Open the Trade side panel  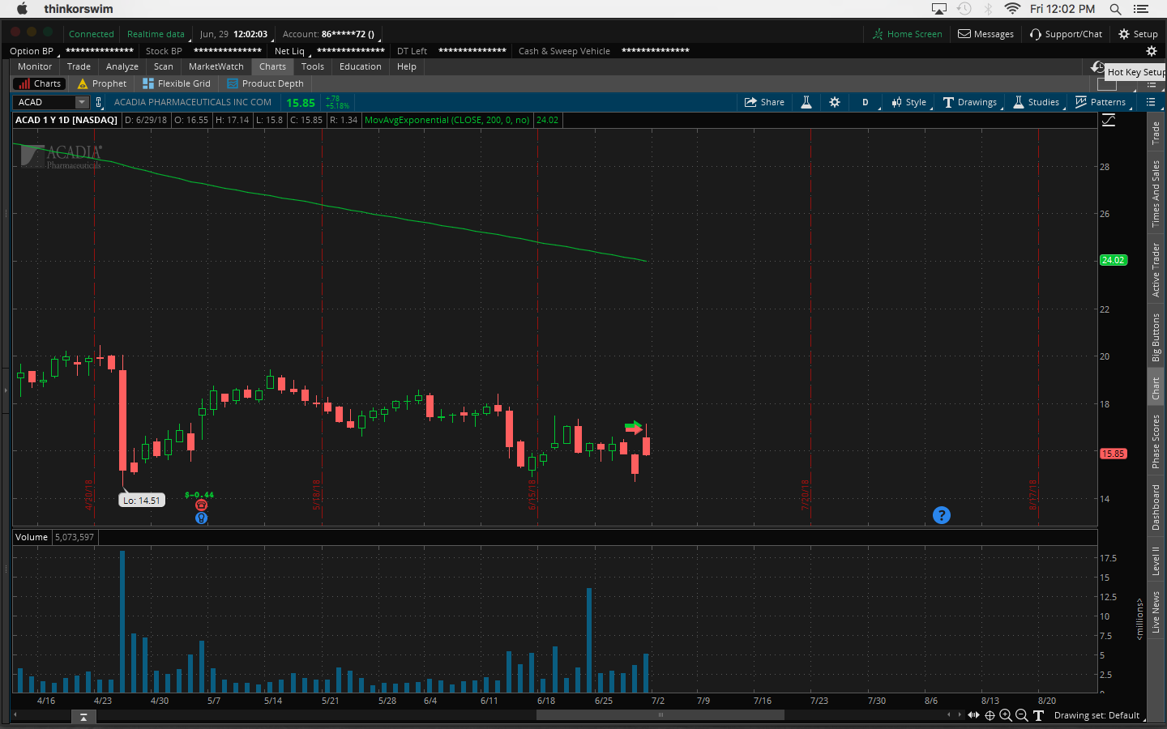point(1156,133)
